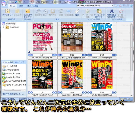Select the WinPC 2011年5月号 cover thumbnail
The width and height of the screenshot is (135, 113).
click(102, 37)
